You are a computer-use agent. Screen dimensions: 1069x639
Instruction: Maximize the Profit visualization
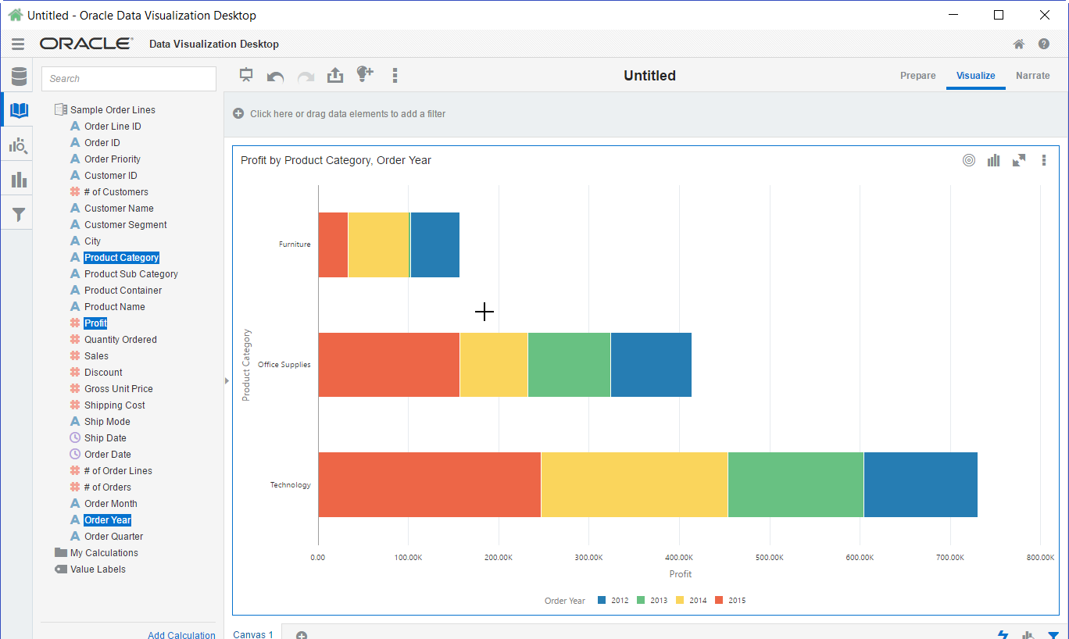click(1018, 160)
